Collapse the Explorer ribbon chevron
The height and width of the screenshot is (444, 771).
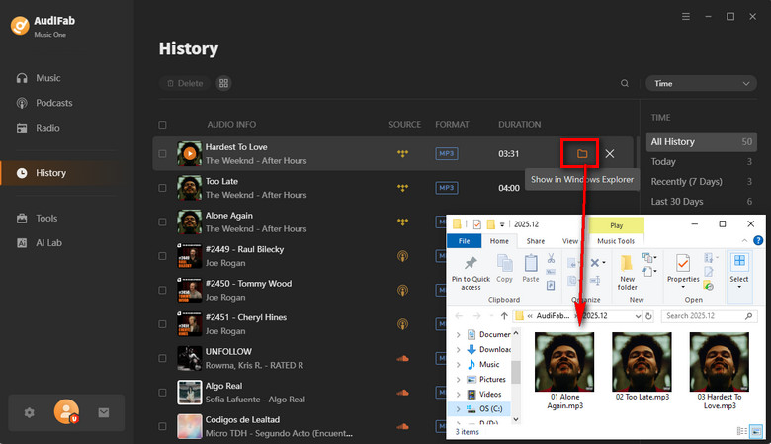click(744, 241)
